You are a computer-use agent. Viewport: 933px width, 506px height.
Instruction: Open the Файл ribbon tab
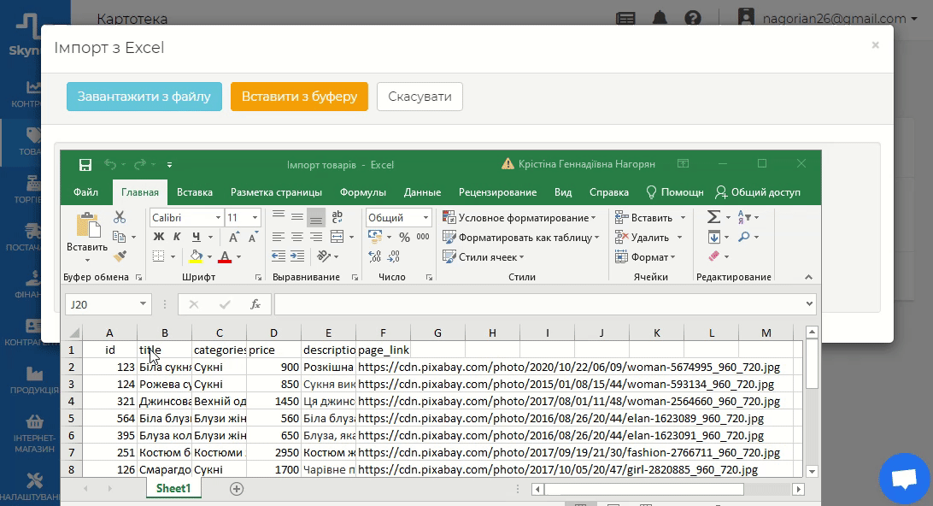pos(85,192)
